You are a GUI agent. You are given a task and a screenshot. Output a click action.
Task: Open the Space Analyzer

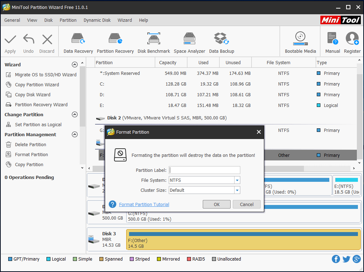pos(189,41)
